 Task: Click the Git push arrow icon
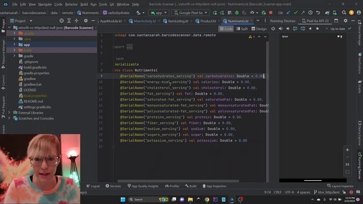tap(303, 12)
